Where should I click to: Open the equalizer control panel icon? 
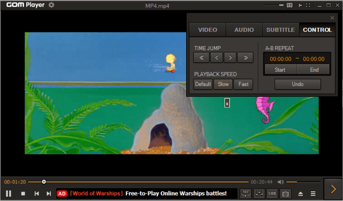[x=260, y=194]
